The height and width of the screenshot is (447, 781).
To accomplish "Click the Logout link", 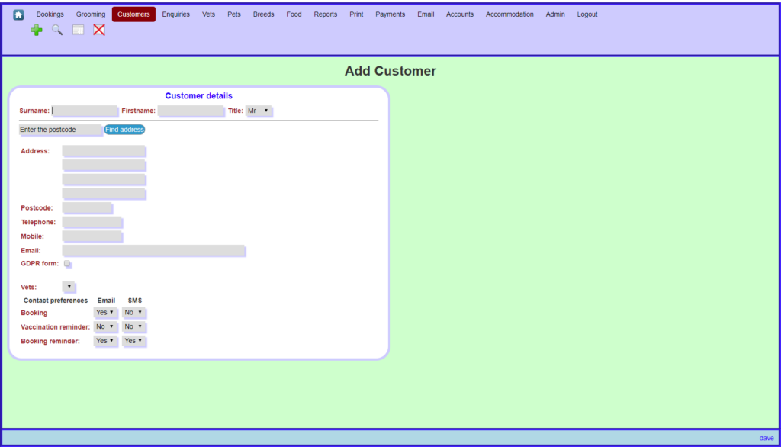I will pyautogui.click(x=587, y=14).
